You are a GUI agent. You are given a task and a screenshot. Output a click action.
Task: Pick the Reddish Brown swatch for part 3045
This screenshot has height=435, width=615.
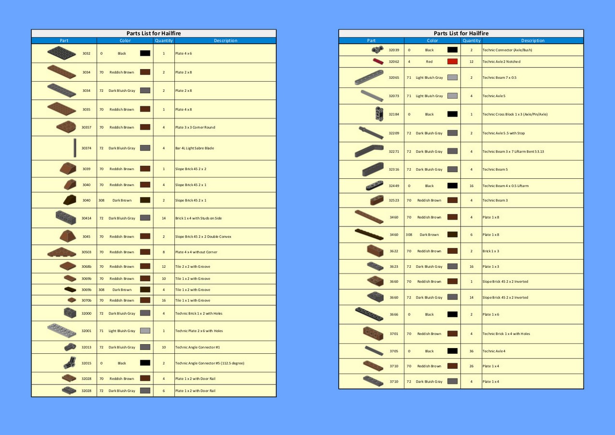145,236
